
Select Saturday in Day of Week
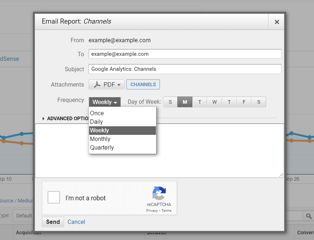[259, 102]
